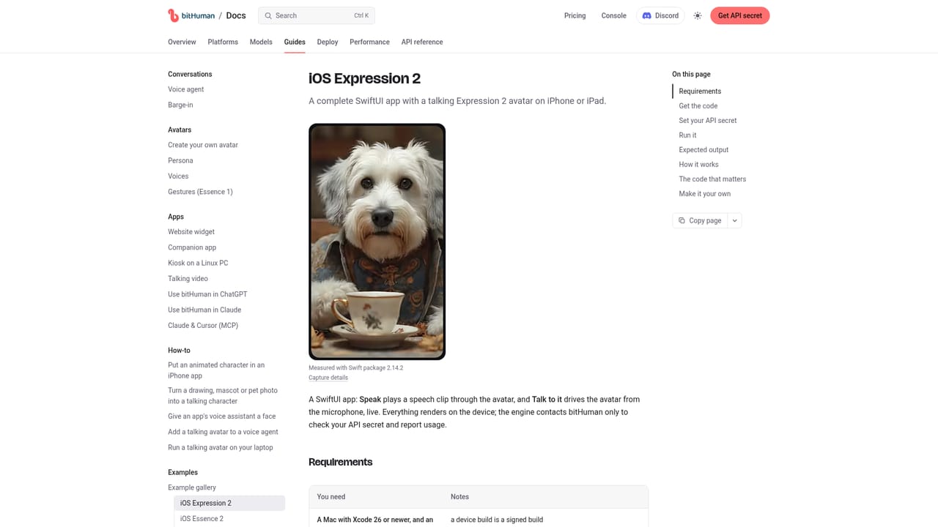The height and width of the screenshot is (527, 938).
Task: Click the 'Notes' table header
Action: (x=459, y=497)
